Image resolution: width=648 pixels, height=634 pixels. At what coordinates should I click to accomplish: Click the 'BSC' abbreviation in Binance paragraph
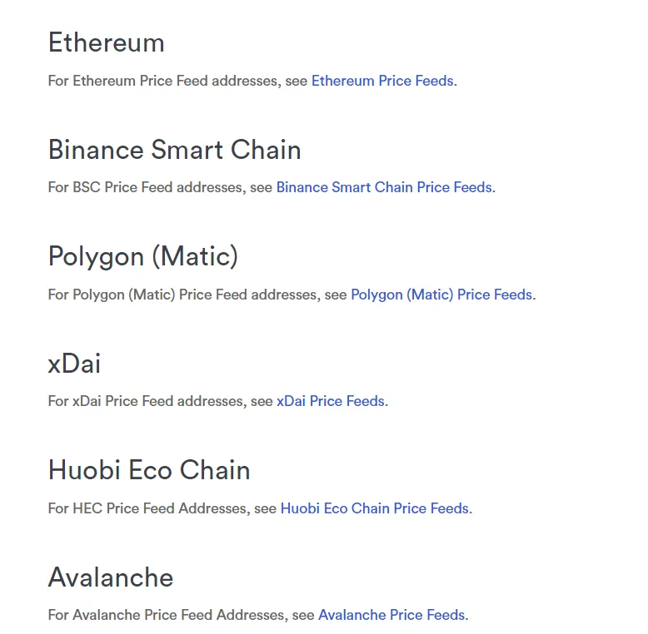pos(87,187)
